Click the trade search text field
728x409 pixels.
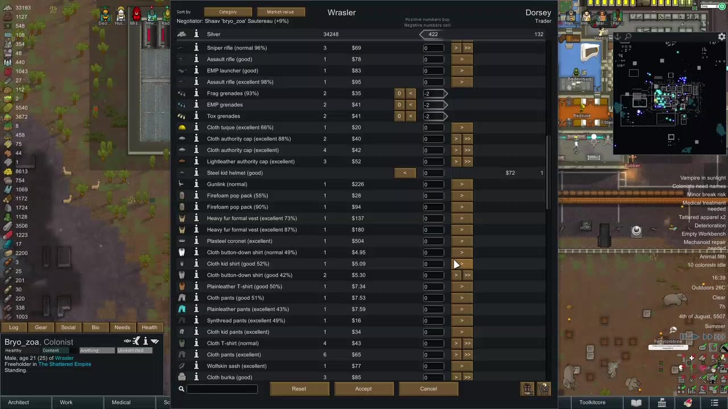(x=222, y=389)
